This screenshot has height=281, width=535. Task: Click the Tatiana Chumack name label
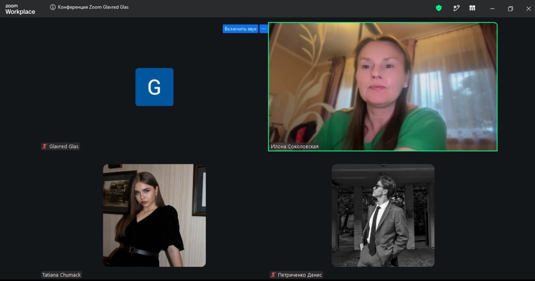(x=61, y=275)
